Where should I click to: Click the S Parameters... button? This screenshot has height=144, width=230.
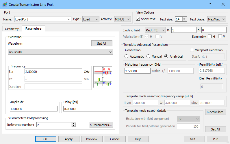click(101, 125)
